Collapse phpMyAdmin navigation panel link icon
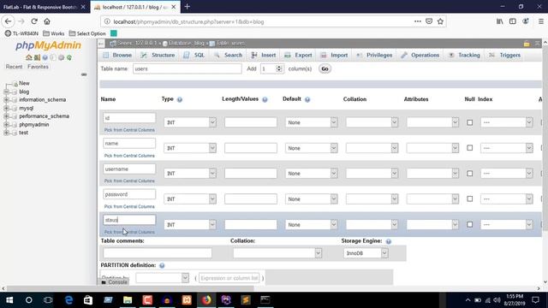Image resolution: width=548 pixels, height=308 pixels. pyautogui.click(x=84, y=74)
